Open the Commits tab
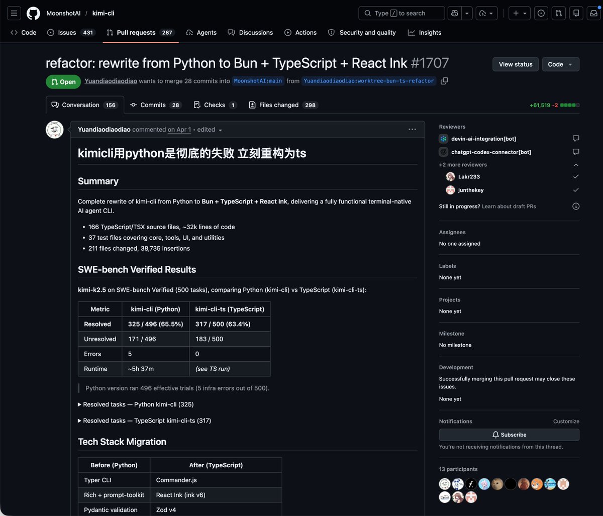The width and height of the screenshot is (603, 516). pos(155,105)
